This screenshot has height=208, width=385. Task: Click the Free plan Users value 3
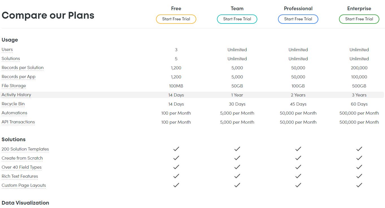coord(176,50)
